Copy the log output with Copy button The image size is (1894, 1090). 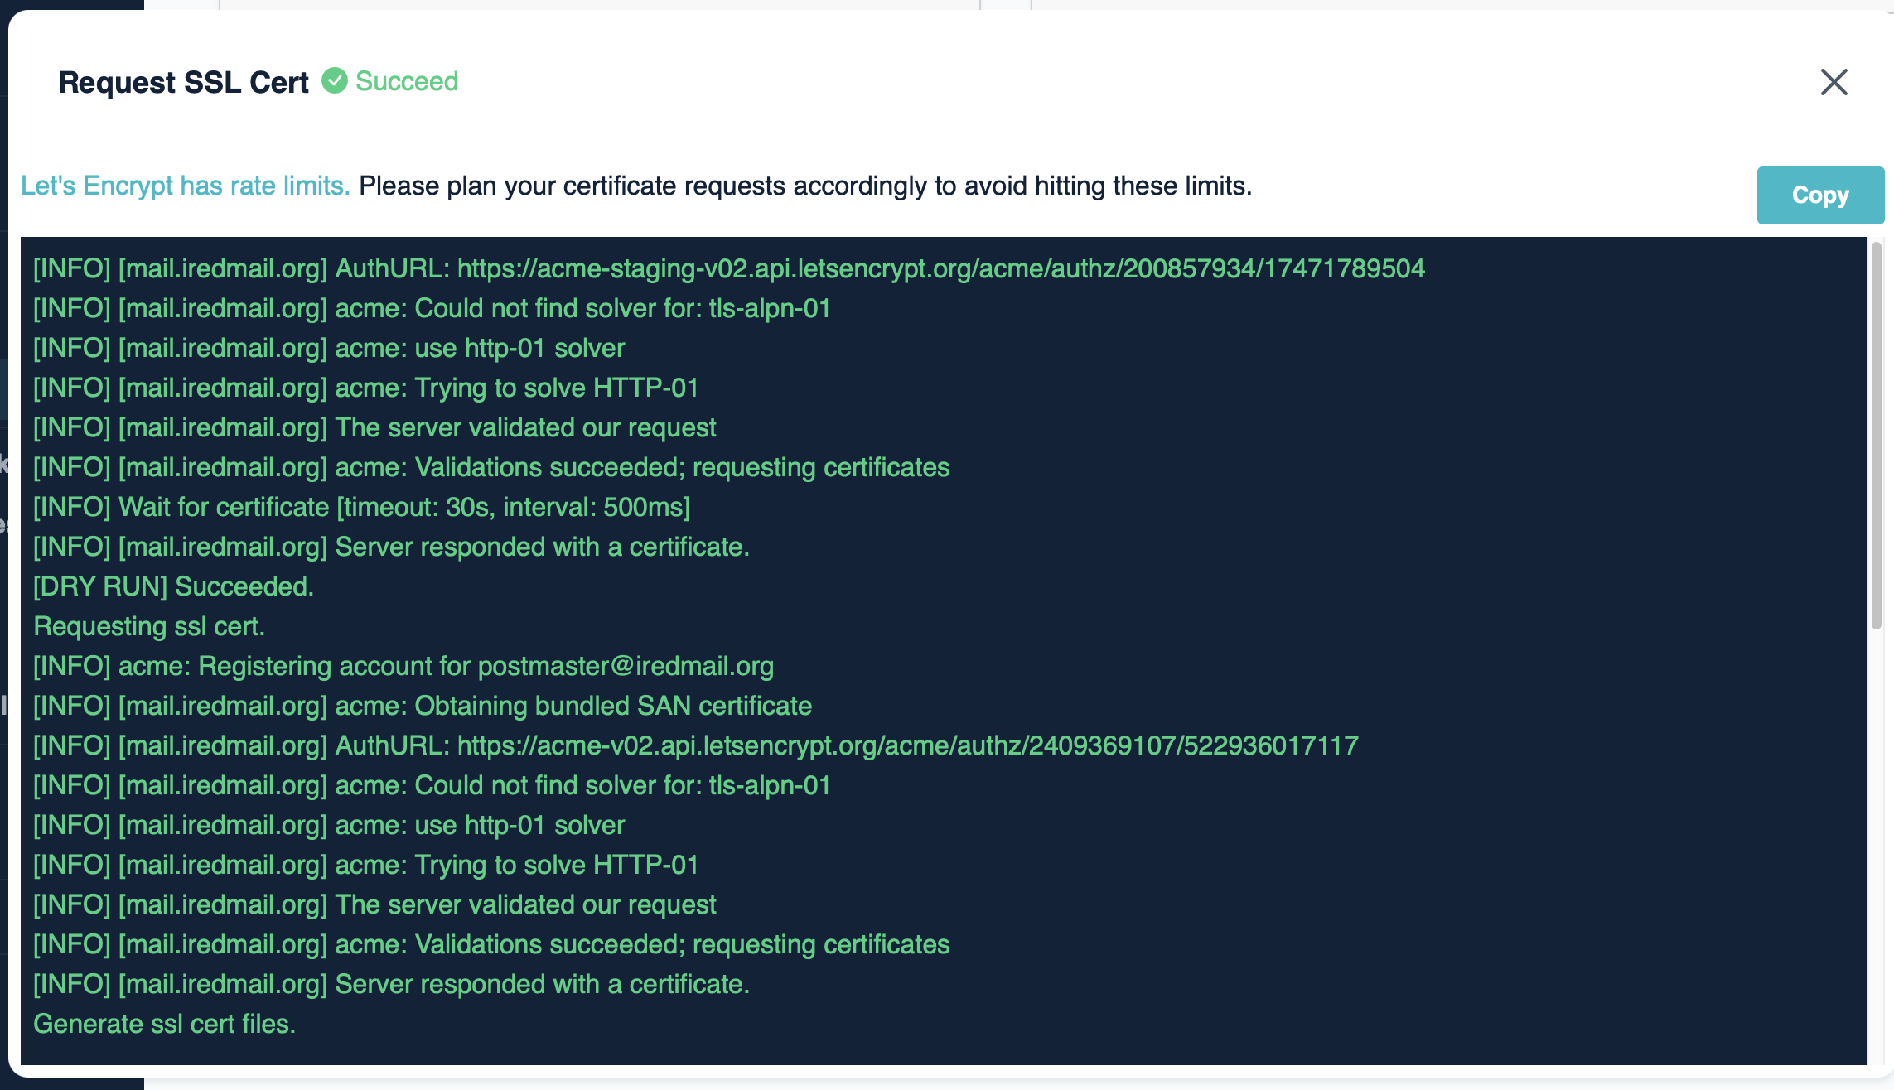click(1820, 195)
